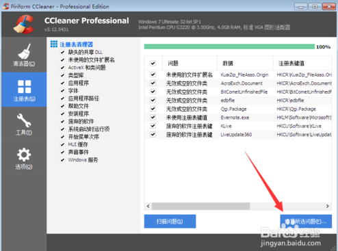Minimize the CCleaner window
338x251 pixels.
300,7
